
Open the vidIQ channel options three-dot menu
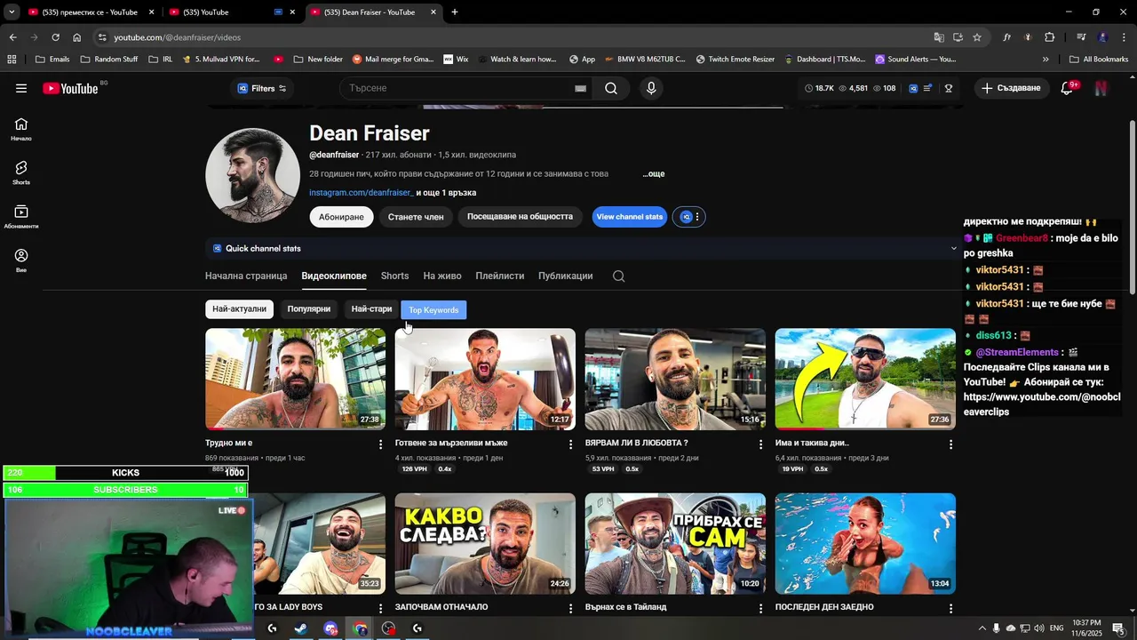(x=697, y=217)
